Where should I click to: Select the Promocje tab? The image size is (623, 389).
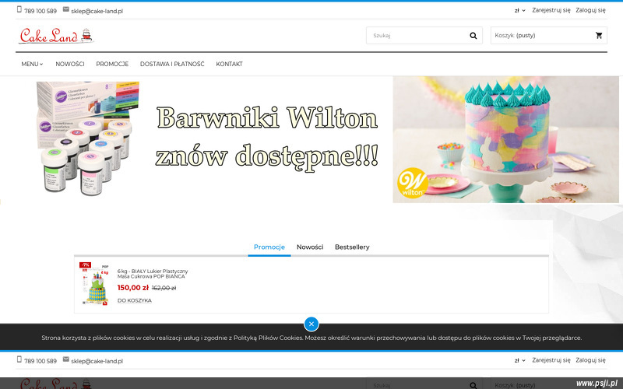pyautogui.click(x=269, y=247)
